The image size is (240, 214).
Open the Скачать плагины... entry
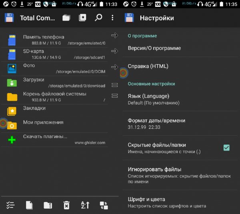click(x=55, y=140)
